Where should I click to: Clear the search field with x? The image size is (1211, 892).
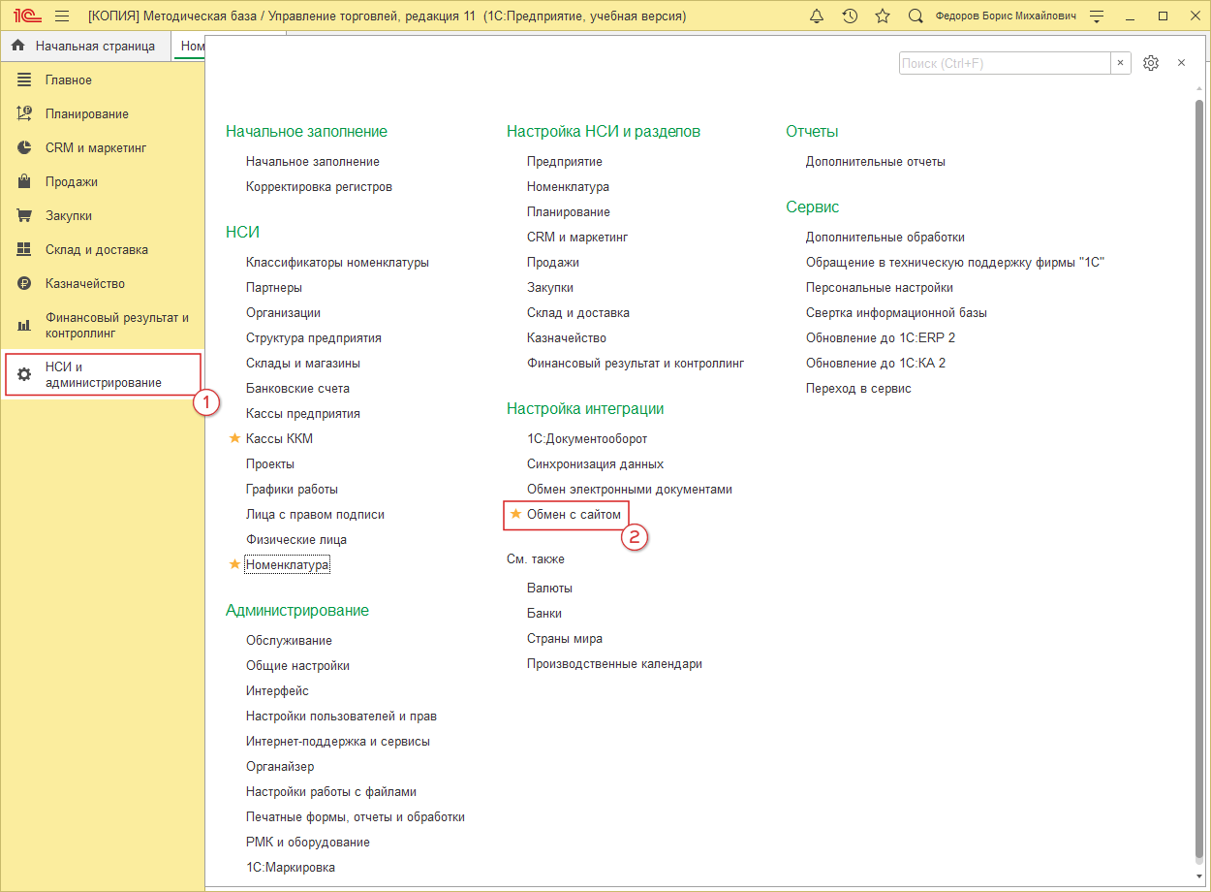(1121, 63)
